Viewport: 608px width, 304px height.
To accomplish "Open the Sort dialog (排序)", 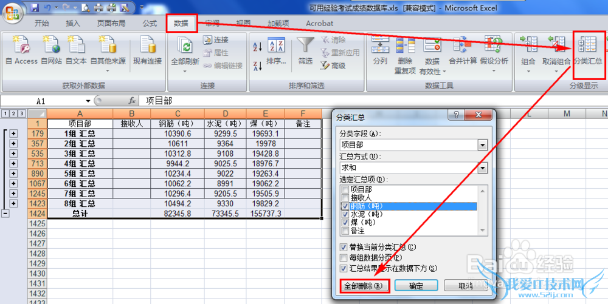I will pos(276,52).
